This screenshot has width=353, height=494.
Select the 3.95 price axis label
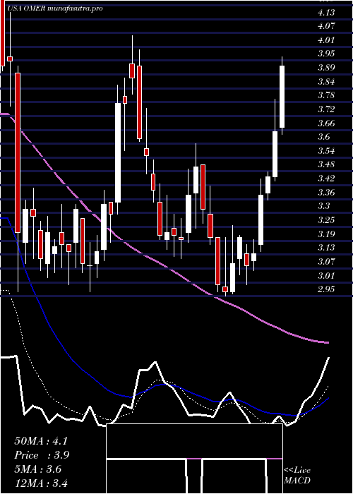click(326, 54)
